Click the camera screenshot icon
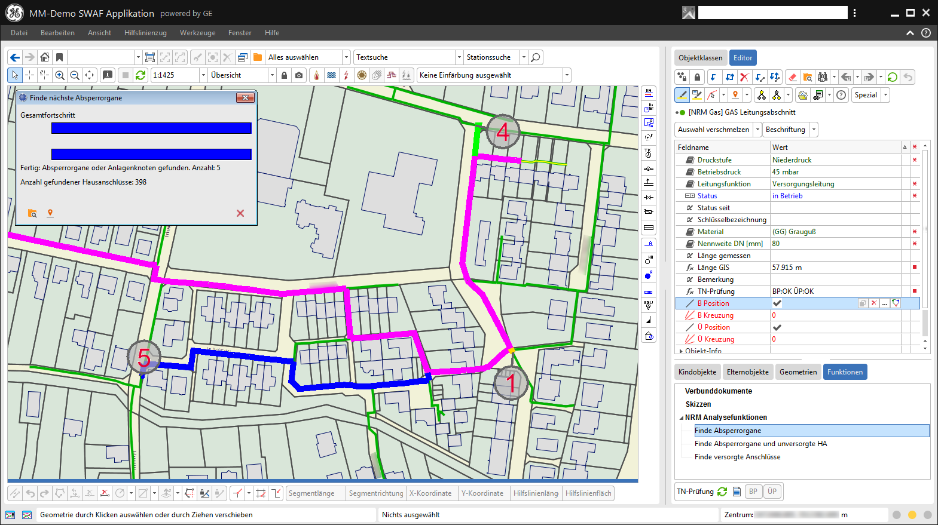This screenshot has width=938, height=525. point(299,75)
